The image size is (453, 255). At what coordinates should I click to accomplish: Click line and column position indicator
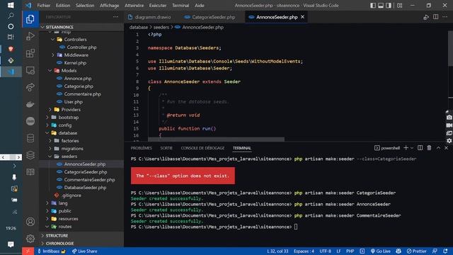point(277,251)
